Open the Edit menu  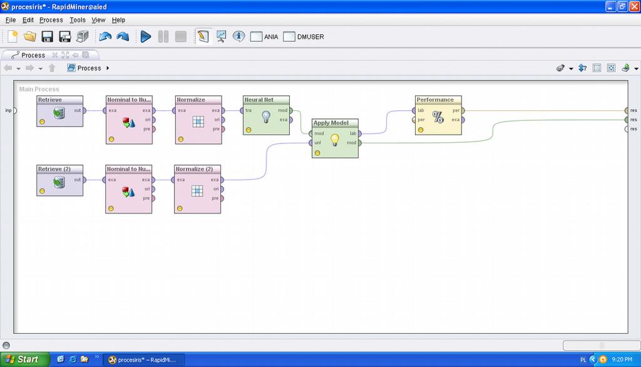(28, 19)
